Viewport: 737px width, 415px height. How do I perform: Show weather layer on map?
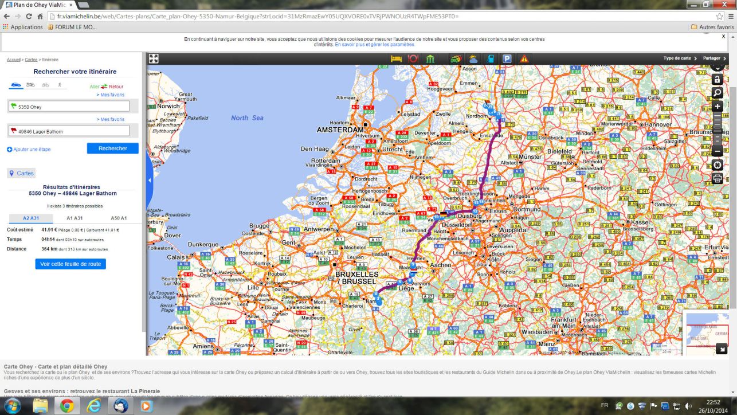pyautogui.click(x=473, y=58)
